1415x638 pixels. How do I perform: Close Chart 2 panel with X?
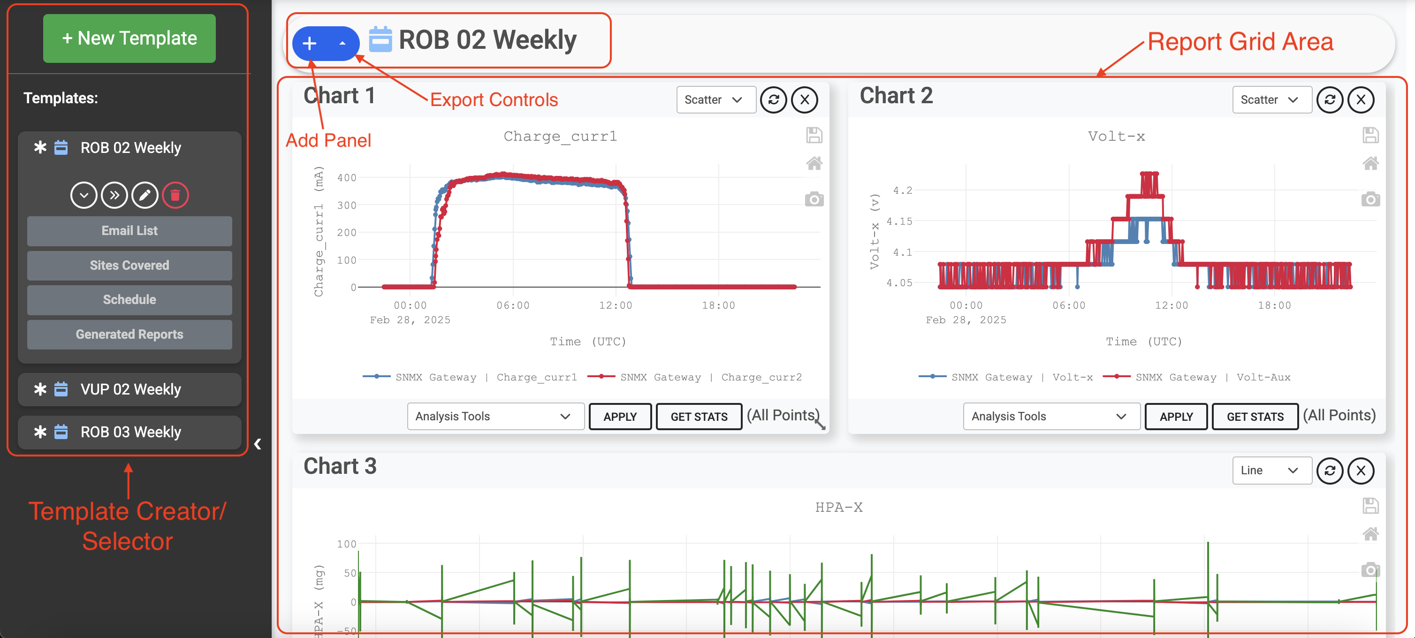[x=1361, y=100]
